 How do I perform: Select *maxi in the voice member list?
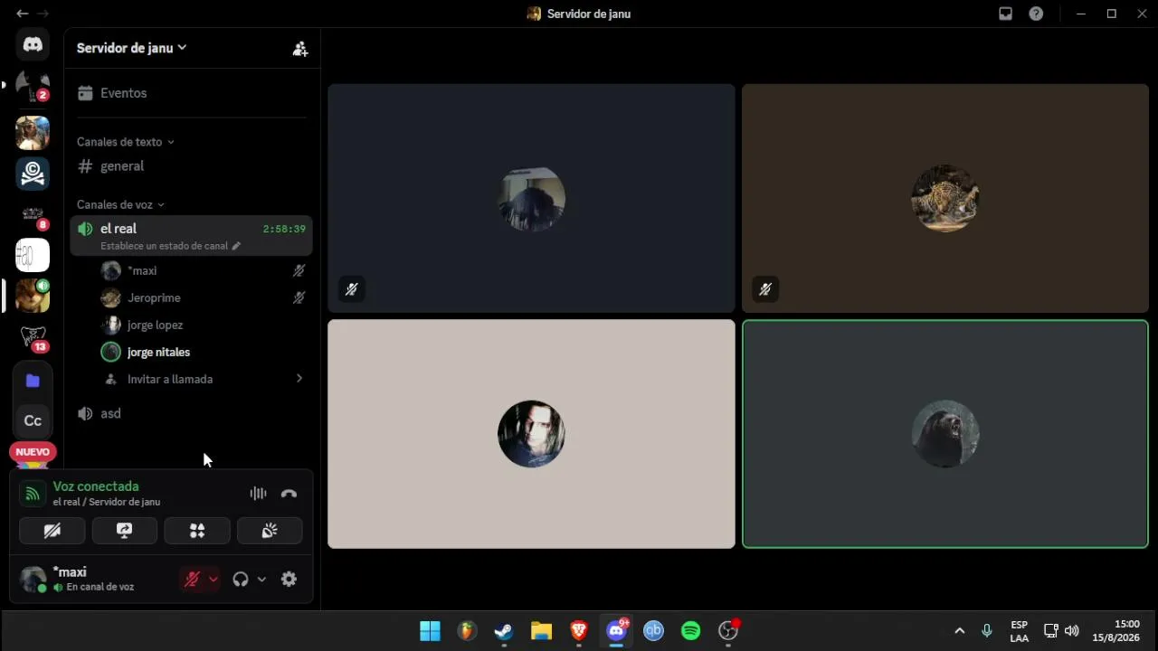tap(204, 270)
